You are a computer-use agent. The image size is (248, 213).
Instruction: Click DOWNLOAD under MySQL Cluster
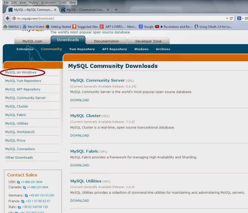pos(80,136)
